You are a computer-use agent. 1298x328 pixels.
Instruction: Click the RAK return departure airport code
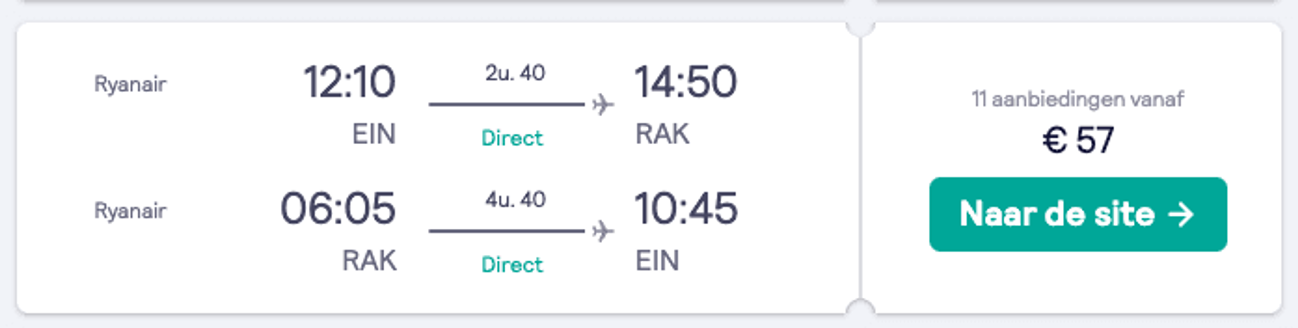pos(369,261)
